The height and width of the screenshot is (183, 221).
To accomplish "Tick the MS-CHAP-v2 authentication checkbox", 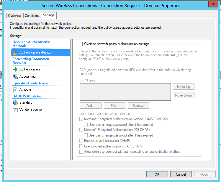I will (x=81, y=119).
